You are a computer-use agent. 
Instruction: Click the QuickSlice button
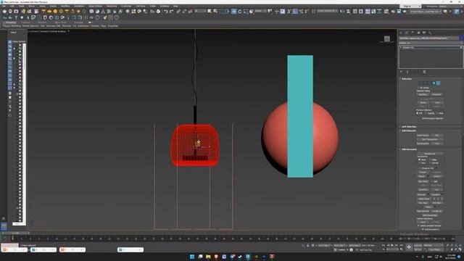click(423, 189)
